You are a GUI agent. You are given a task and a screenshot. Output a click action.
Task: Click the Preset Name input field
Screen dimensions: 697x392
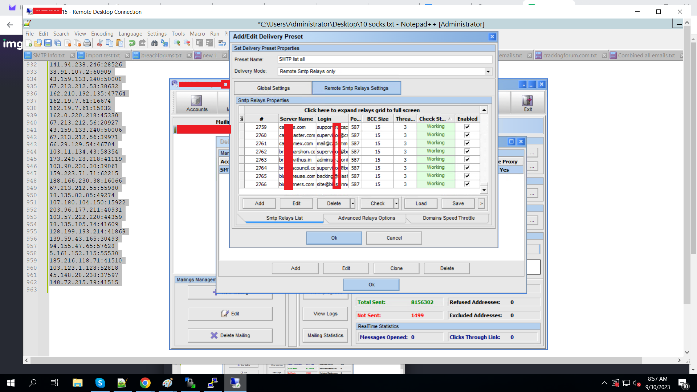pyautogui.click(x=385, y=59)
